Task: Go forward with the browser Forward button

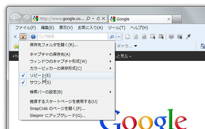Action: pos(27,18)
